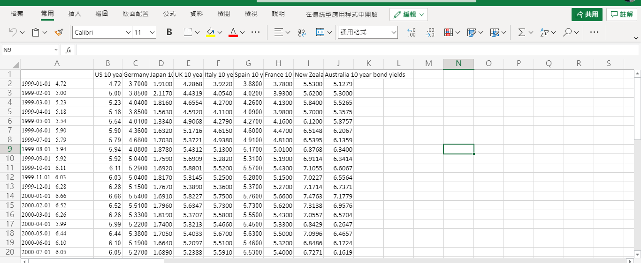Collapse the ribbon with the chevron
Viewport: 641px width, 263px height.
point(636,38)
